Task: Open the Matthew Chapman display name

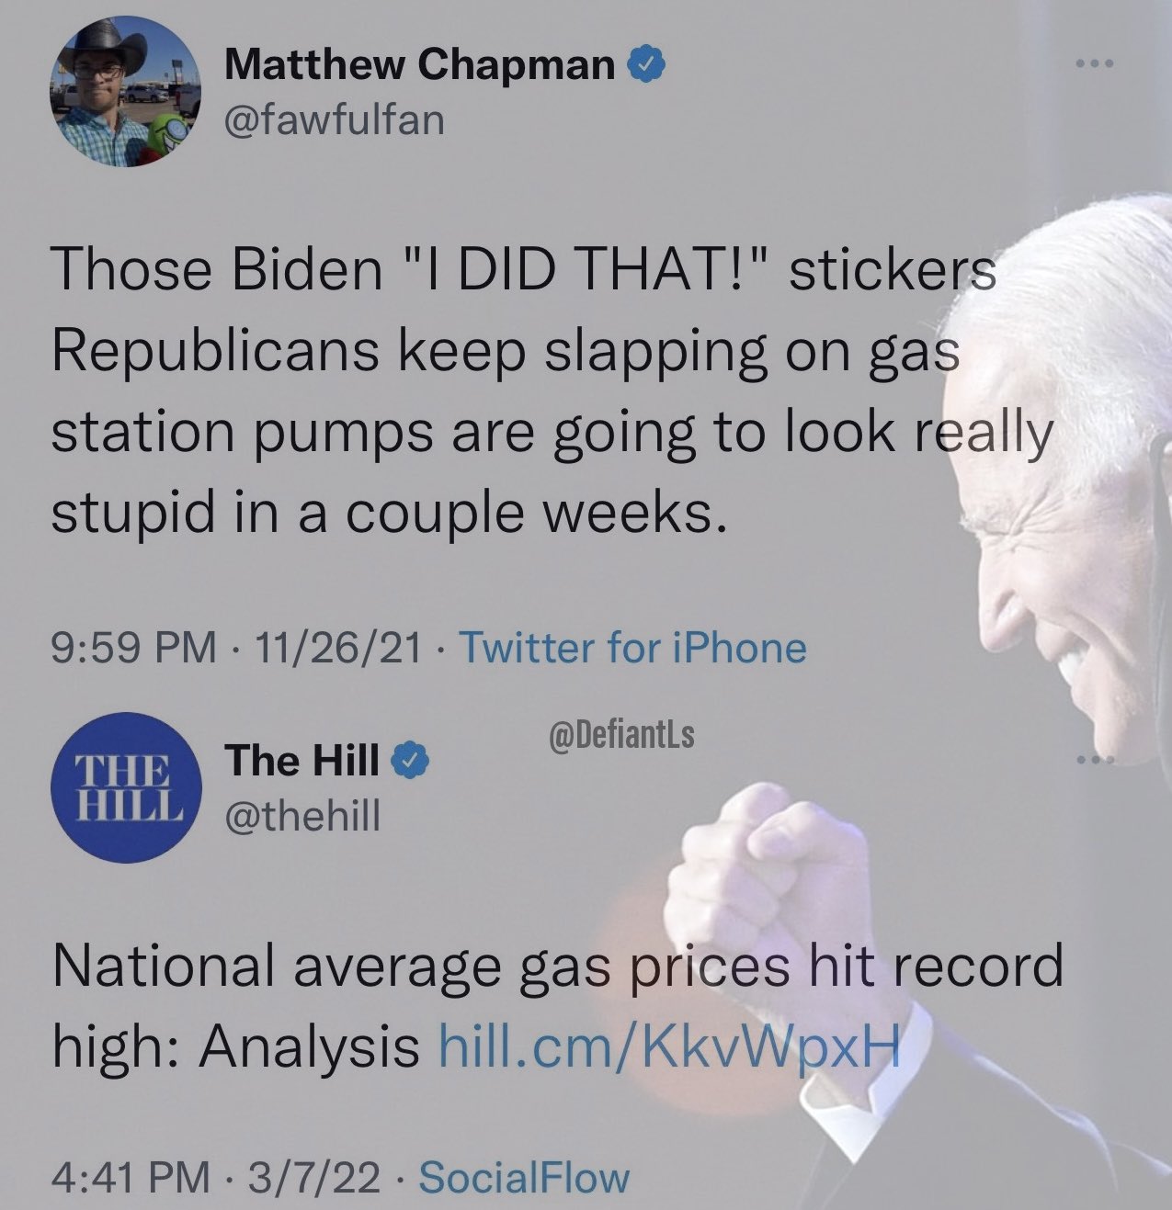Action: tap(421, 65)
